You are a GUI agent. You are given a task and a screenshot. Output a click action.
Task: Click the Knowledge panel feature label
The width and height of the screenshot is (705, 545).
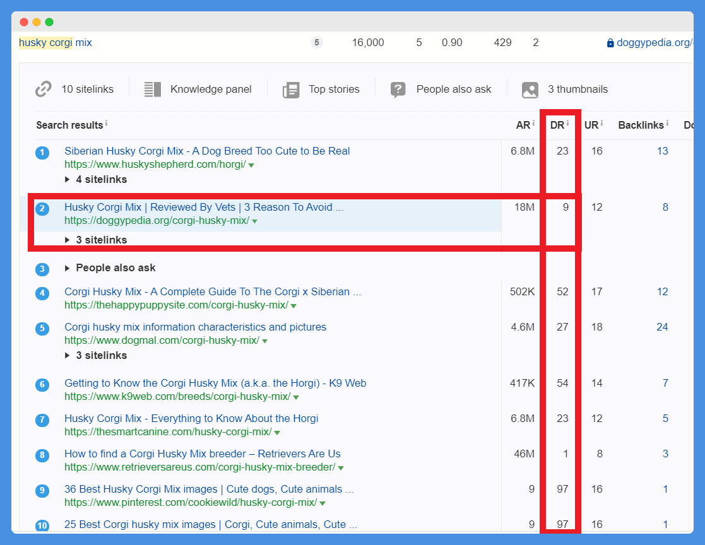[211, 90]
